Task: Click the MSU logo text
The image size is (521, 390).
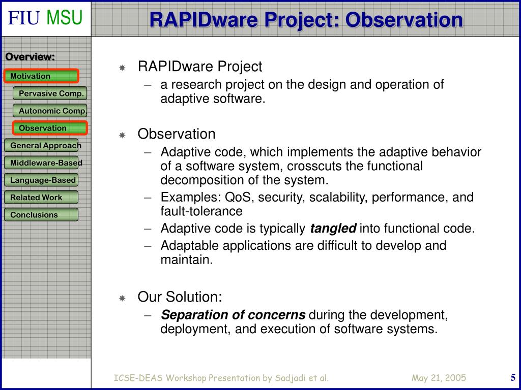Action: click(65, 18)
